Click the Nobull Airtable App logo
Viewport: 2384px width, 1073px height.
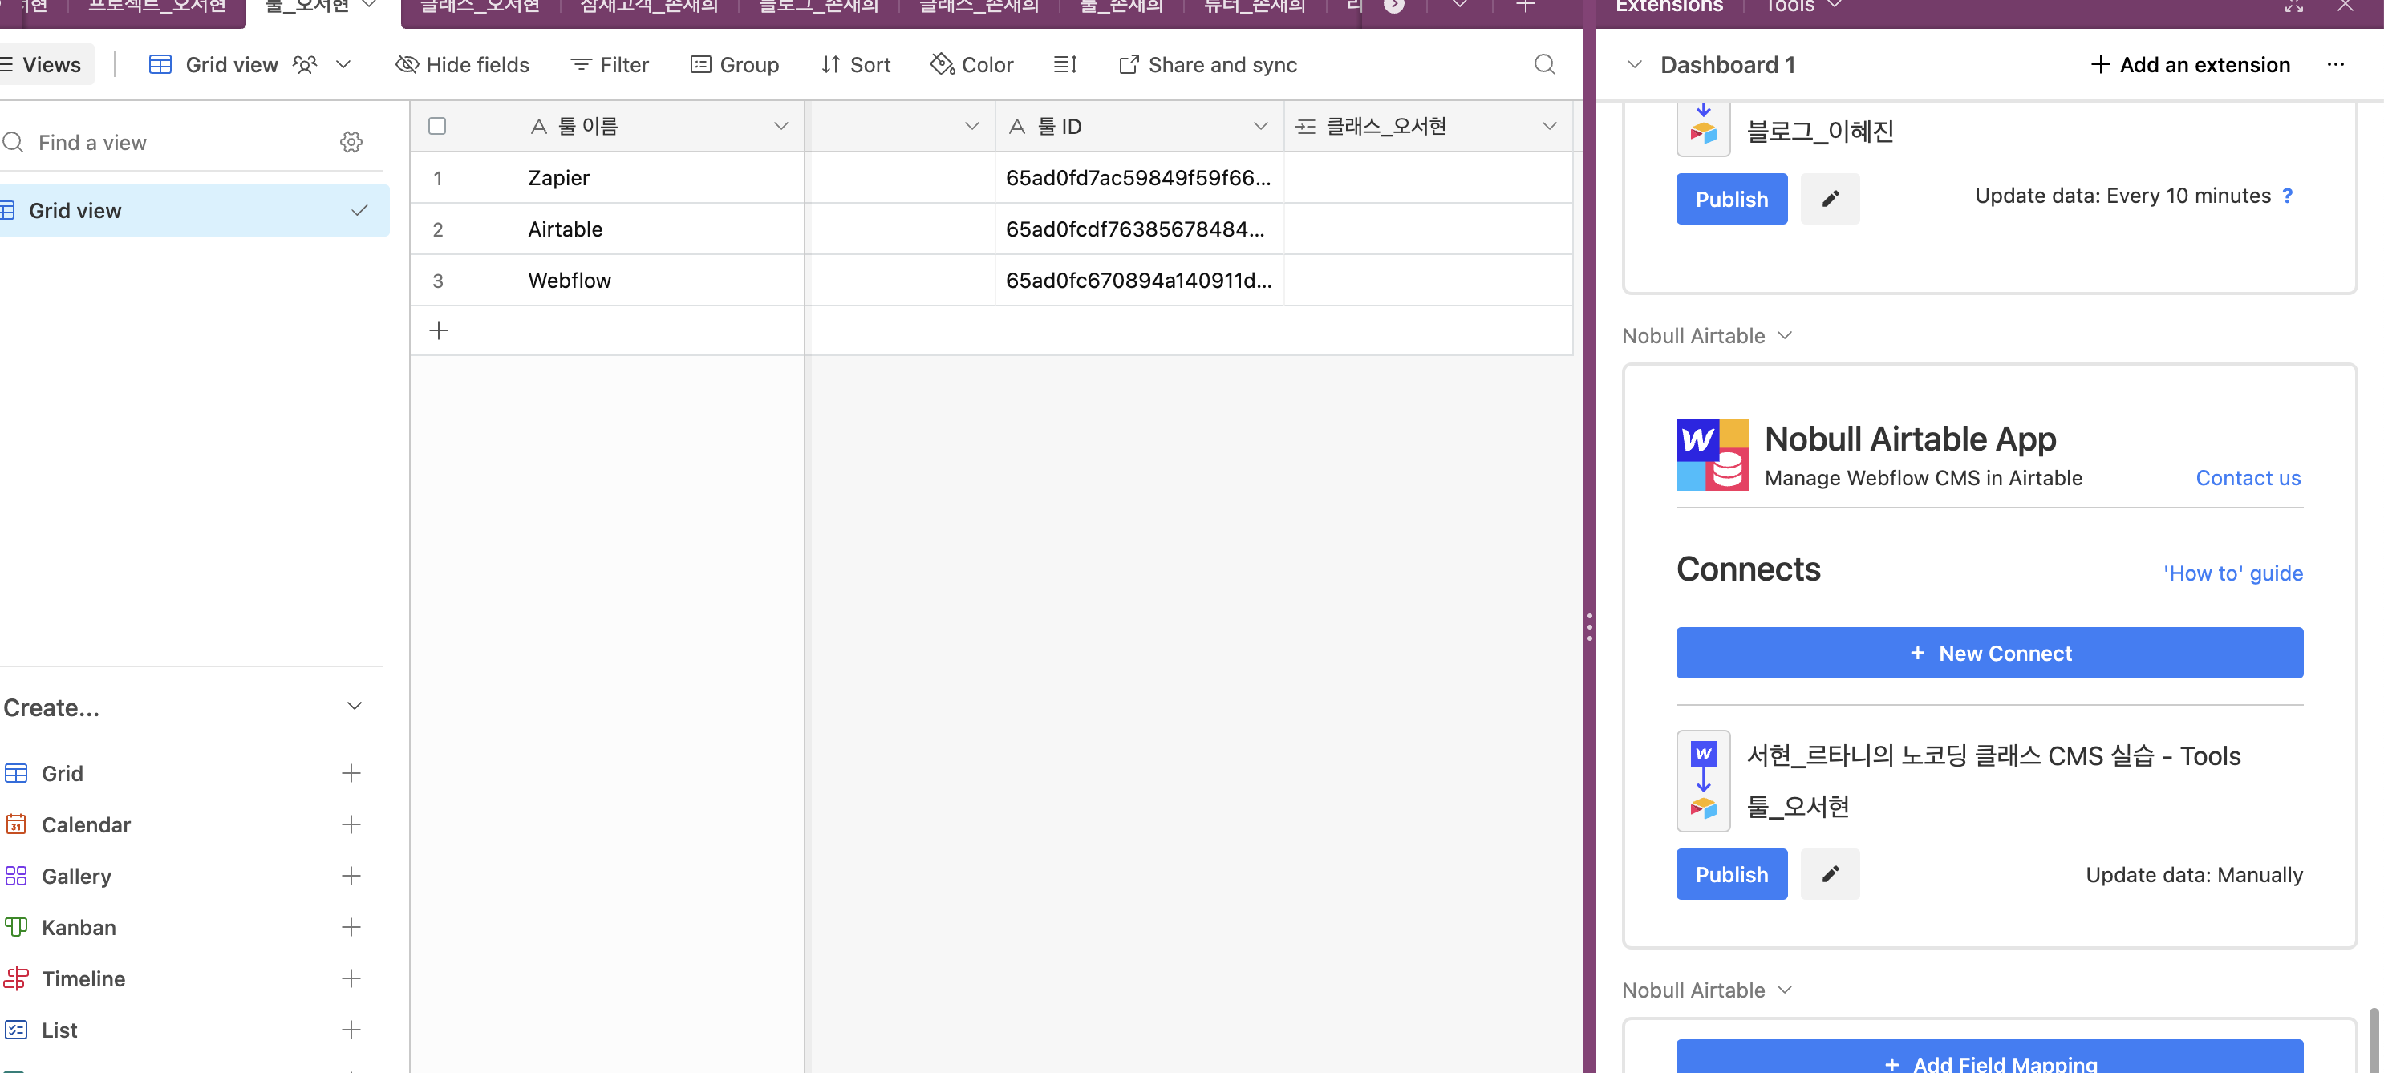[x=1712, y=454]
